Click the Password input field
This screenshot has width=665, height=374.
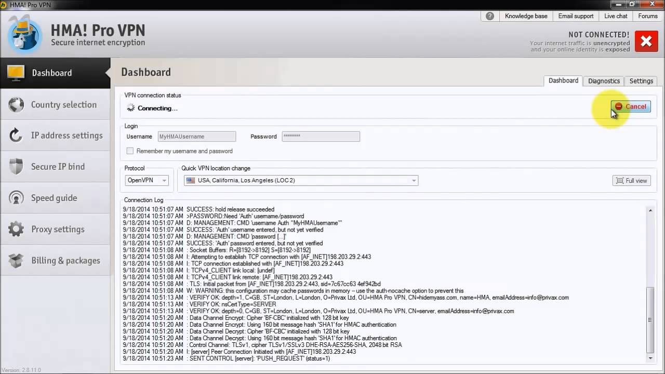point(321,137)
